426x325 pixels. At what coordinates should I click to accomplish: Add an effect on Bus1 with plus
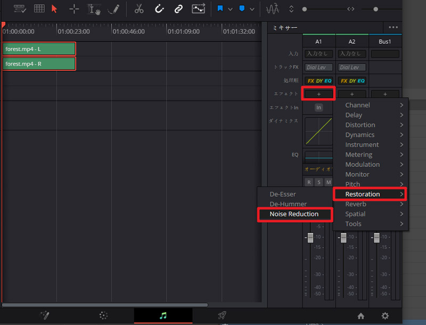[385, 94]
